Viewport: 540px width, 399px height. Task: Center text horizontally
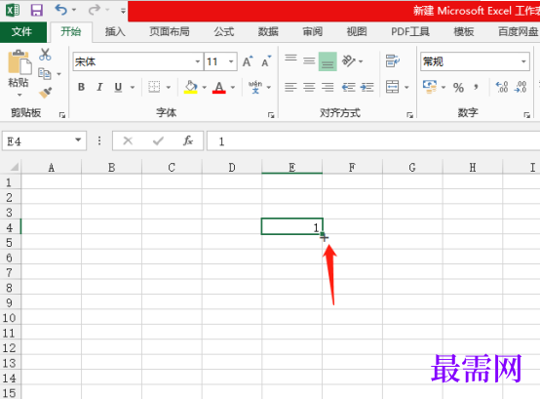[x=309, y=87]
